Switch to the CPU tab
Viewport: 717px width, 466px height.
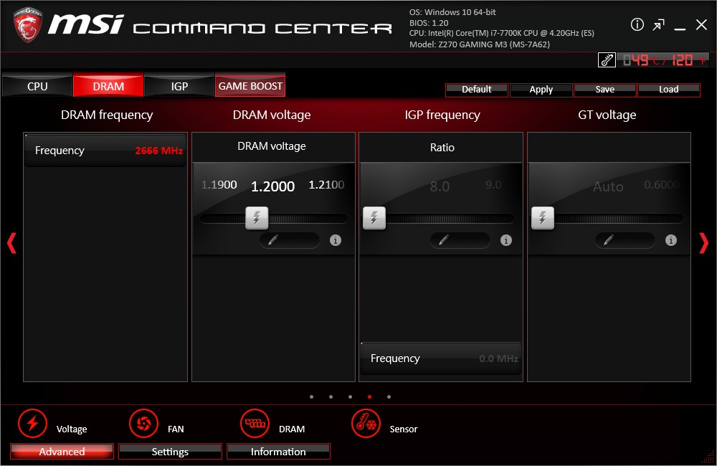click(x=37, y=86)
